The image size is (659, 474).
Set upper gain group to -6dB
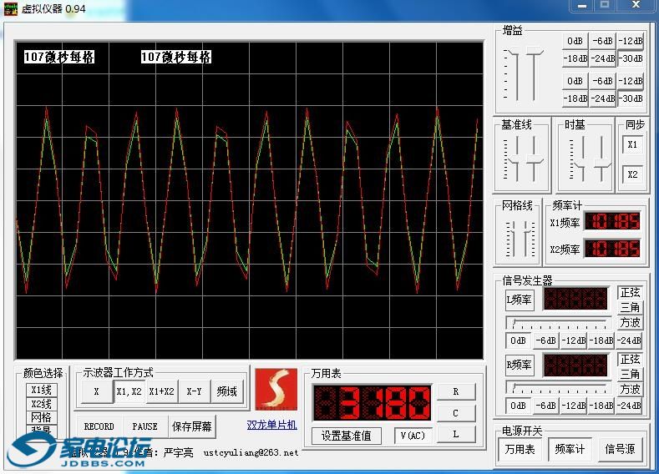point(603,41)
